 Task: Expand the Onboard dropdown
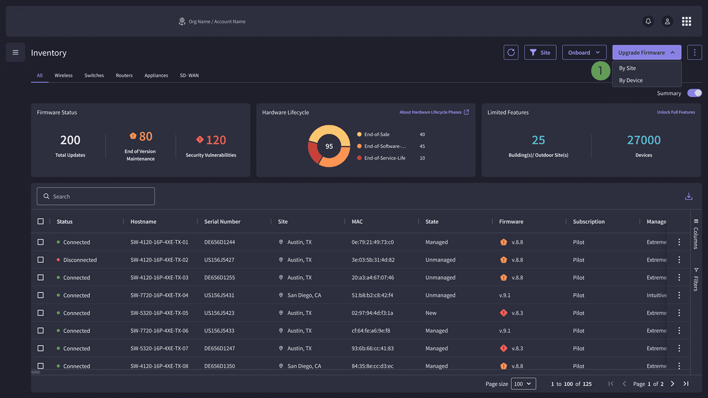coord(584,52)
